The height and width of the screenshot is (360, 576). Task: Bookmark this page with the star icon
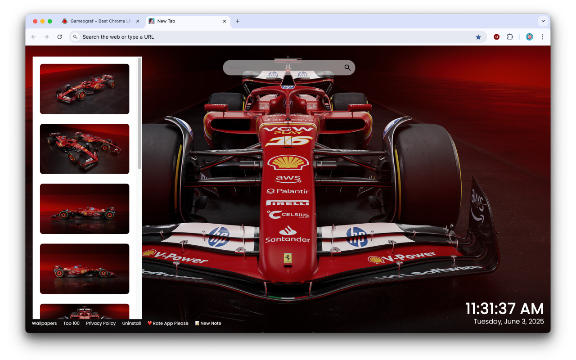[x=478, y=36]
